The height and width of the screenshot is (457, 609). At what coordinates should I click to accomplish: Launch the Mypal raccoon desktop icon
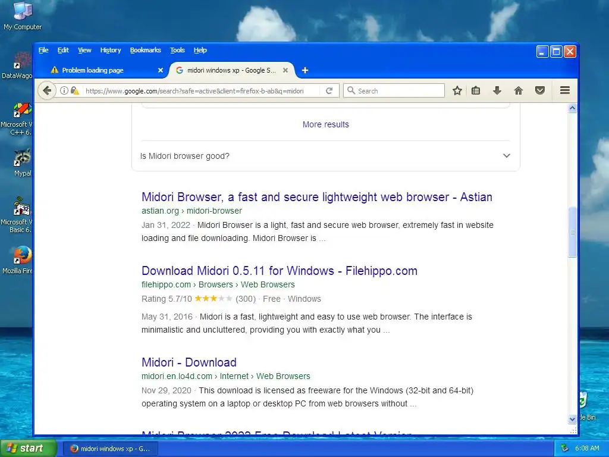pos(22,162)
